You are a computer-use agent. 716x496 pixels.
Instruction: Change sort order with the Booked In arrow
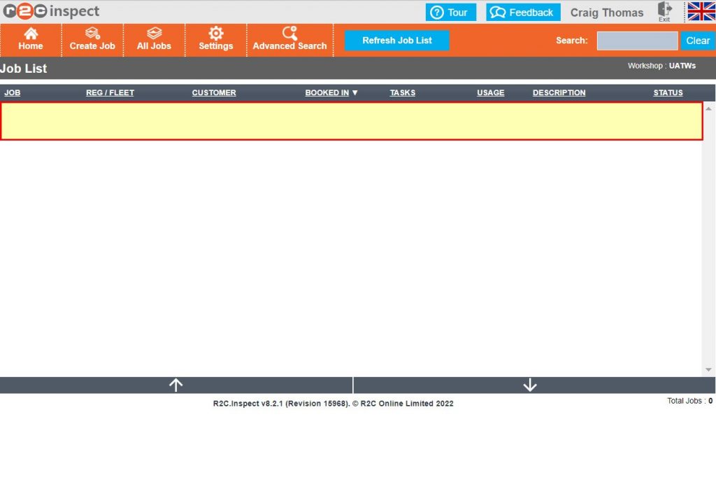pos(355,92)
